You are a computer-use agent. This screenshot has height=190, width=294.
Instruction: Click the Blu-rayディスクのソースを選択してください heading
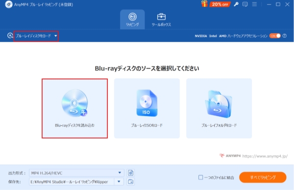point(147,69)
